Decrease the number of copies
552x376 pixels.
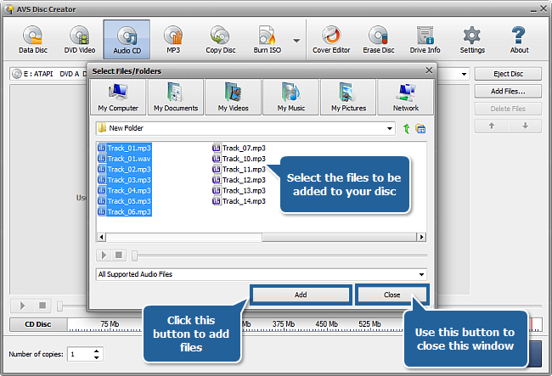coord(97,357)
